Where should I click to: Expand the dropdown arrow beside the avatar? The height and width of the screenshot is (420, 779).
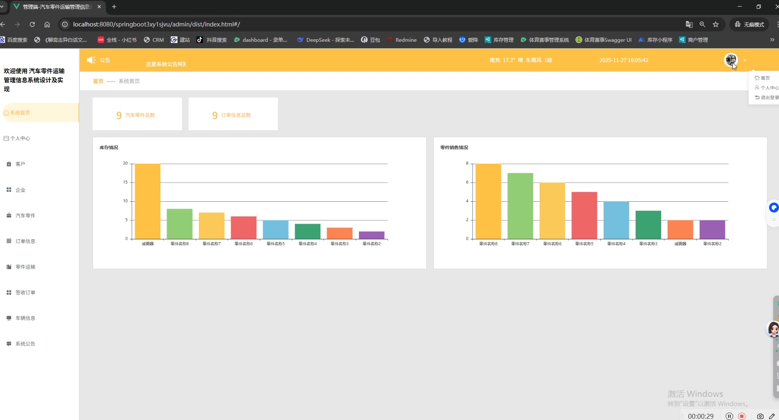click(745, 60)
